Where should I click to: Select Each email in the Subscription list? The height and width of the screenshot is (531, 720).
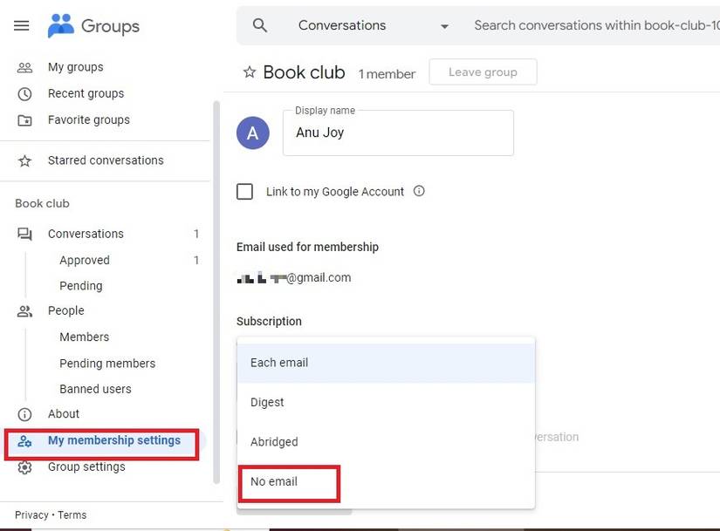(x=278, y=362)
